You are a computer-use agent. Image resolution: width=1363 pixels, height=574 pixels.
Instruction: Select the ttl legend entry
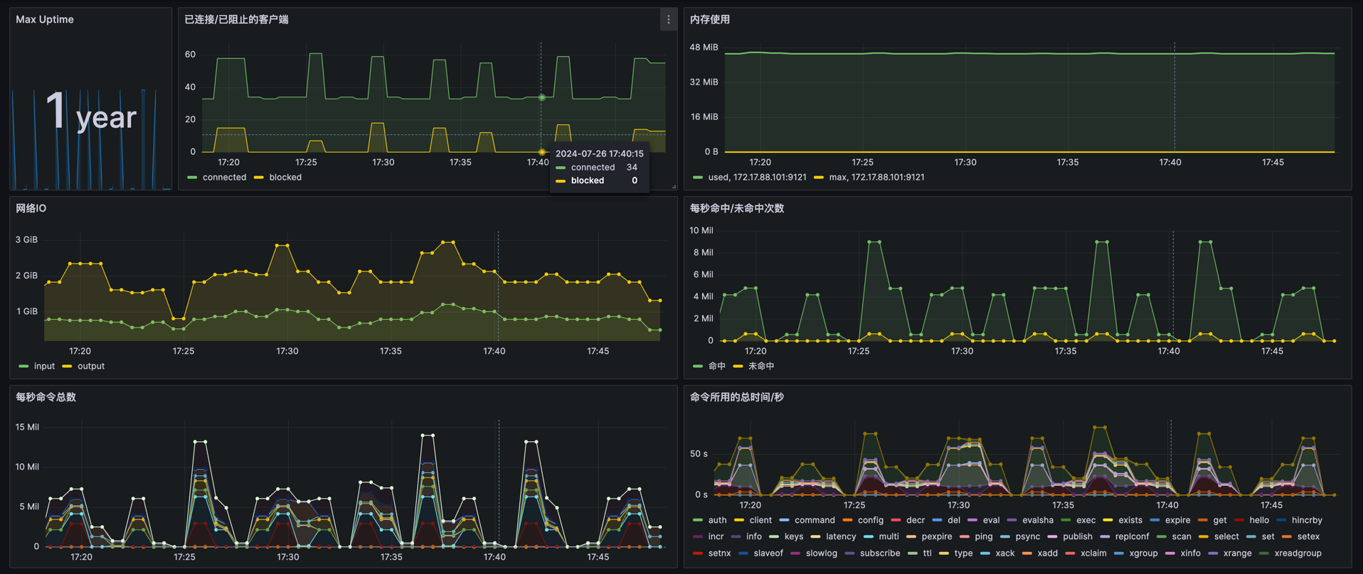click(x=927, y=553)
